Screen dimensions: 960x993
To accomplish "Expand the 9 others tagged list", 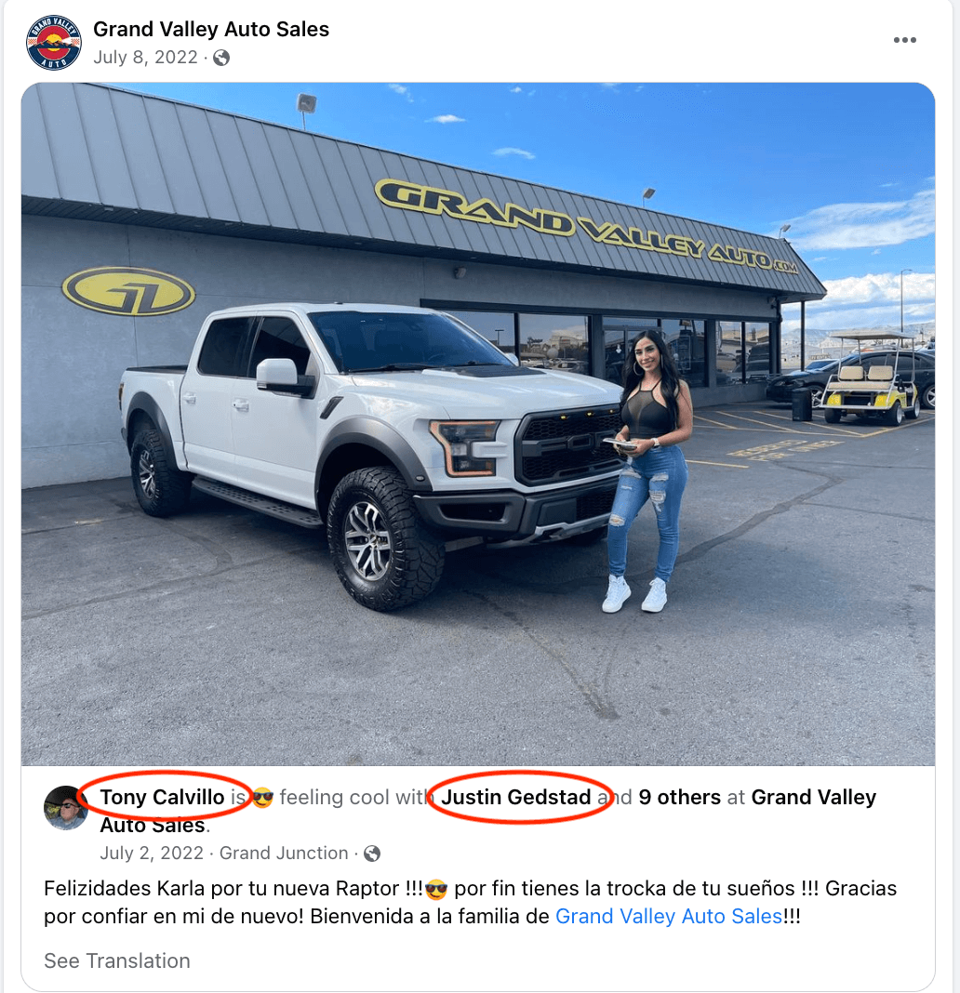I will coord(679,797).
